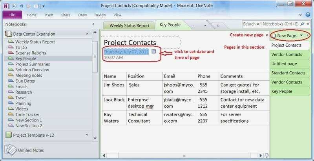Collapse the Notebooks navigation pane

[93, 24]
